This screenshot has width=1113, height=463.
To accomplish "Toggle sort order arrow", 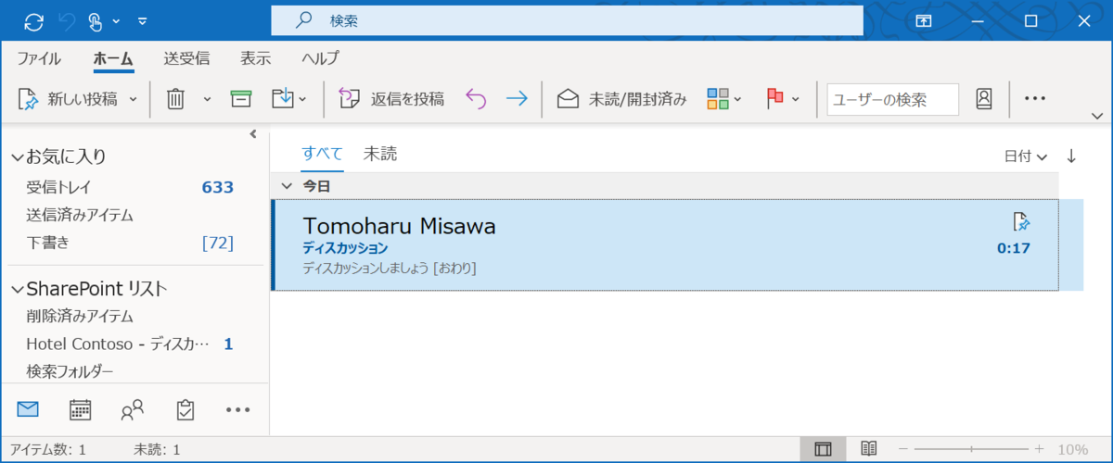I will (x=1071, y=156).
